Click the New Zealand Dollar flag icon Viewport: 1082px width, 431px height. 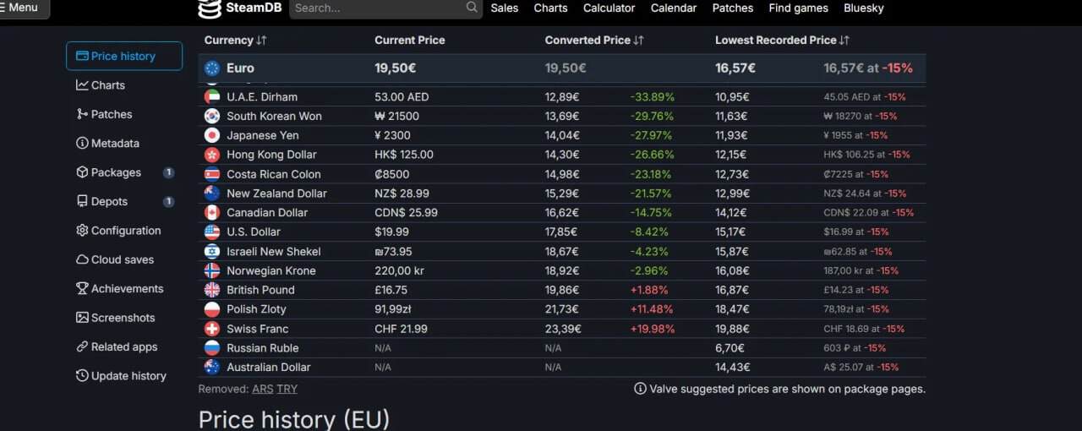click(x=212, y=194)
